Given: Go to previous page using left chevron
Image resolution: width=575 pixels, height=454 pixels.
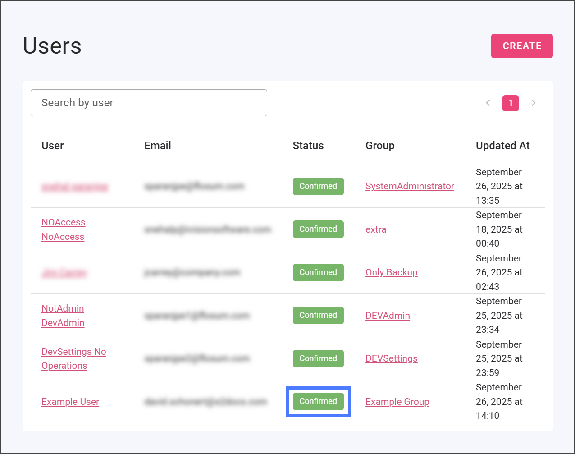Looking at the screenshot, I should [488, 103].
